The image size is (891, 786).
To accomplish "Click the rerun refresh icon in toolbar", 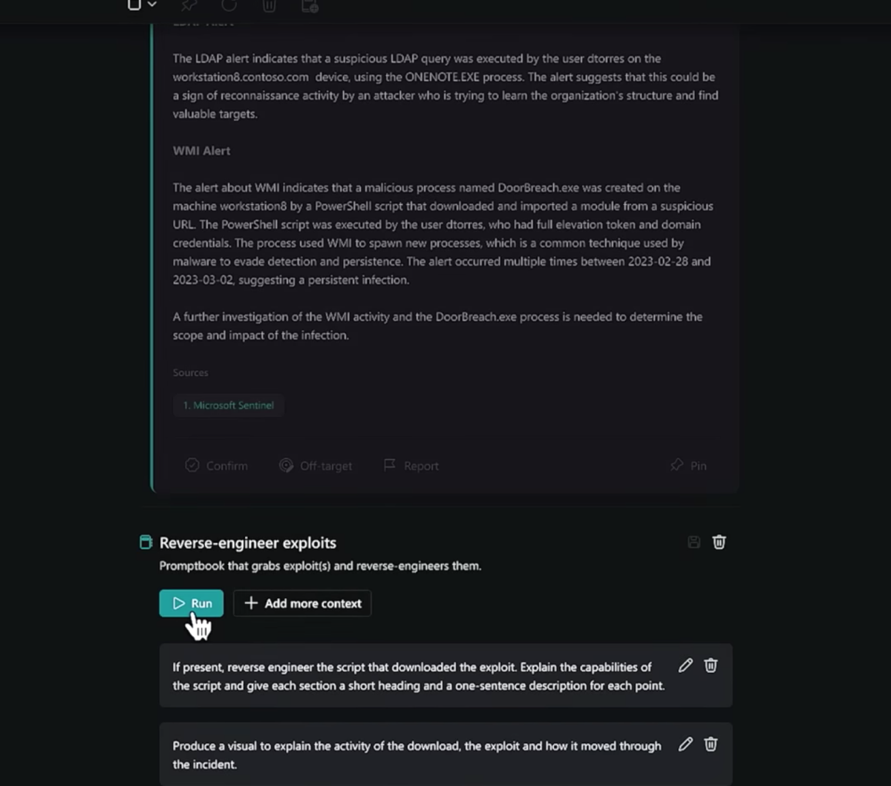I will (229, 5).
